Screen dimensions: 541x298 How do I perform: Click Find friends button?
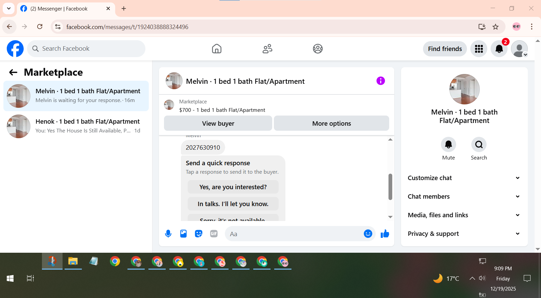click(x=445, y=49)
